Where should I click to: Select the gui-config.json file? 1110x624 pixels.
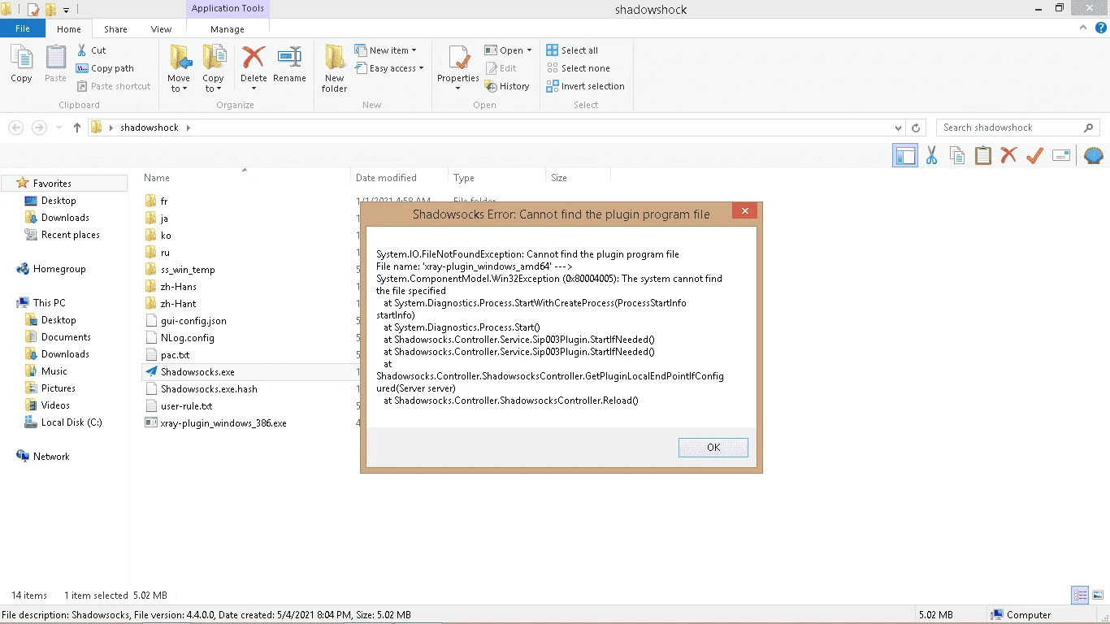[185, 321]
